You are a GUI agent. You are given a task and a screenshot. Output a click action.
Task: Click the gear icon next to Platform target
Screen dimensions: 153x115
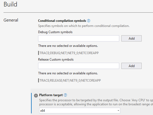coord(36,96)
